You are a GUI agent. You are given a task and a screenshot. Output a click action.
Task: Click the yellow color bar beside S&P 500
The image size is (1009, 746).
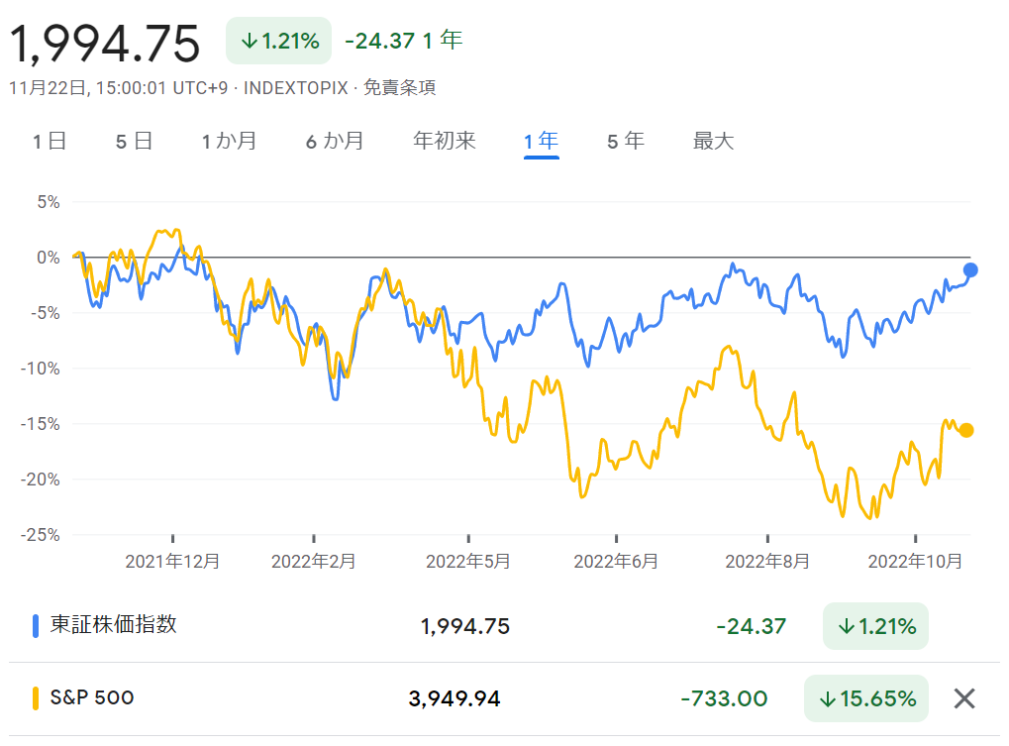[x=36, y=698]
